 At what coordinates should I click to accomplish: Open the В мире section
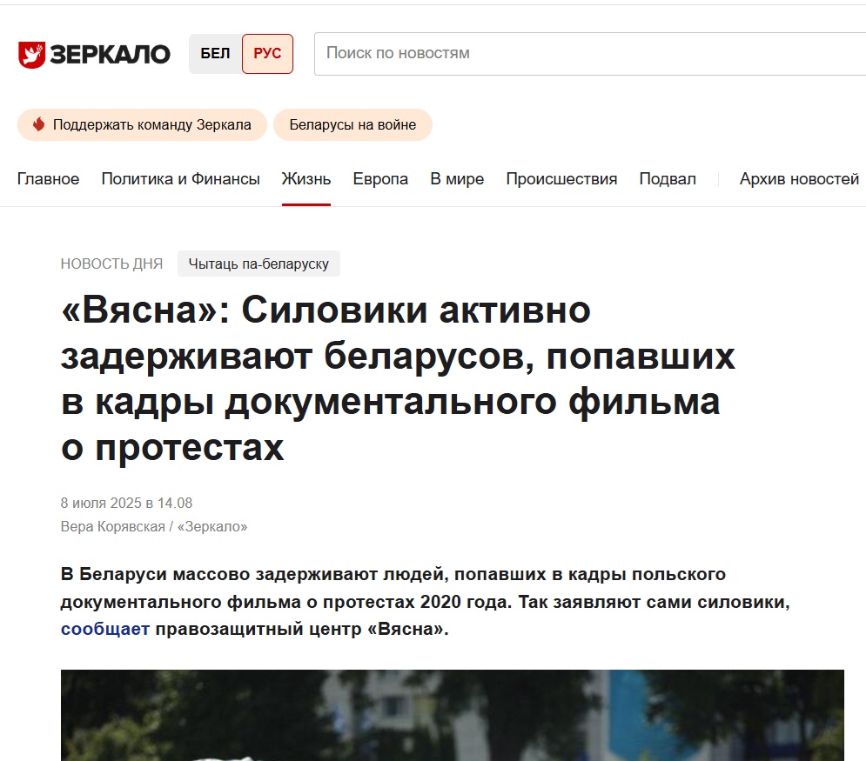tap(457, 179)
